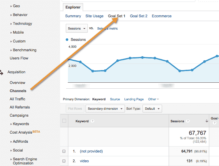Image resolution: width=219 pixels, height=166 pixels.
Task: Switch to the Goal Set 2 tab
Action: (x=138, y=16)
